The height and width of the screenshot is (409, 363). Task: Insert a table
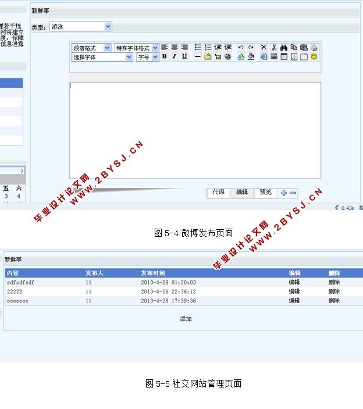click(x=284, y=56)
